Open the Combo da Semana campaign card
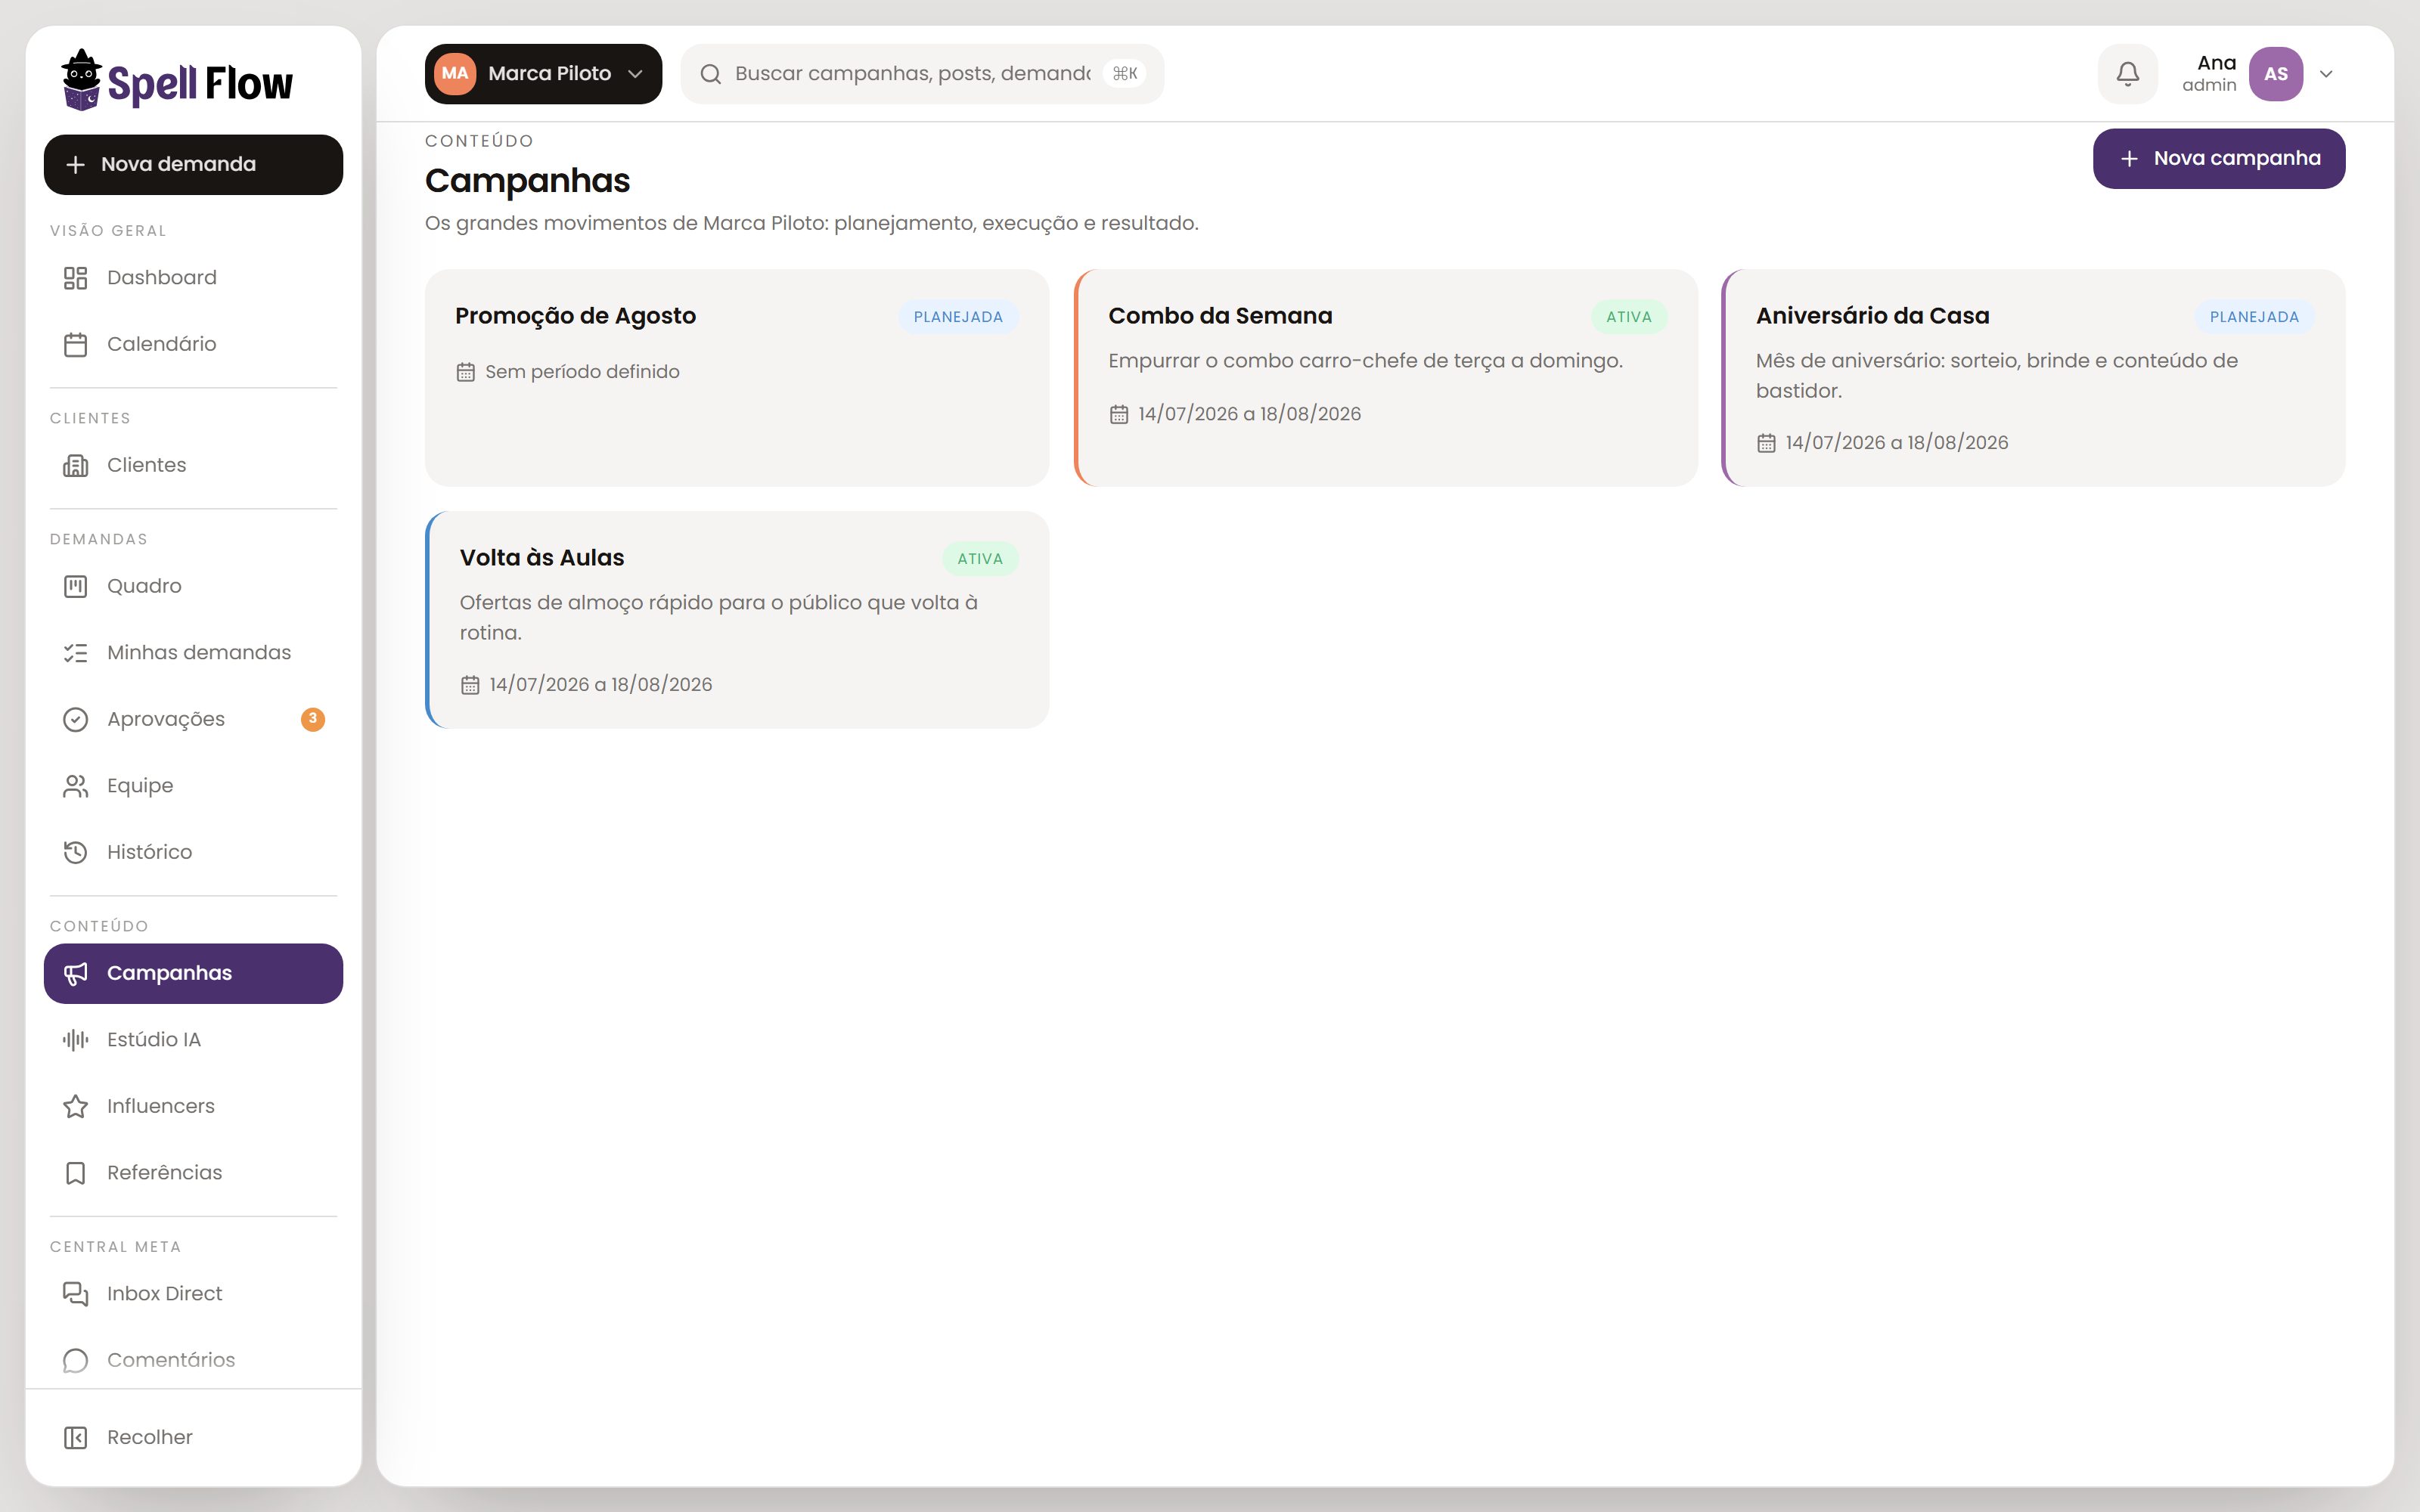2420x1512 pixels. pos(1385,378)
